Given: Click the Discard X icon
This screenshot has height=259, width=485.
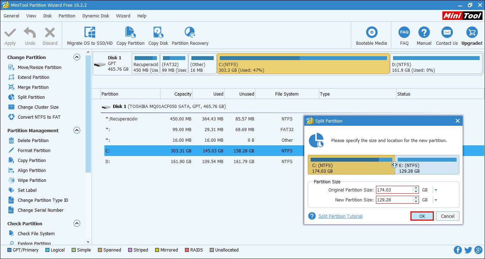Looking at the screenshot, I should 50,33.
